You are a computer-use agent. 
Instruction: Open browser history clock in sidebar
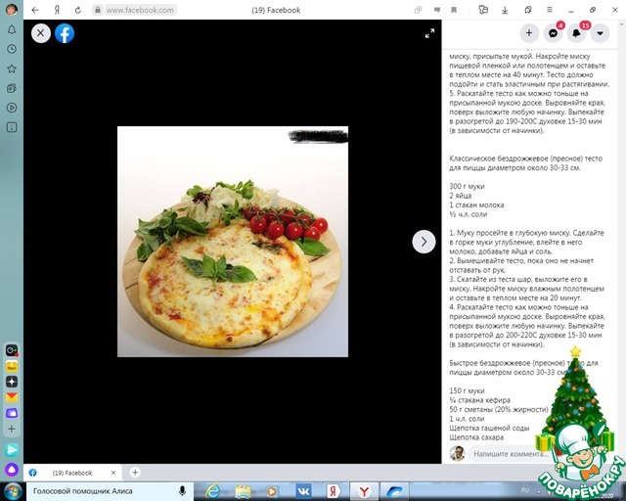click(x=12, y=49)
